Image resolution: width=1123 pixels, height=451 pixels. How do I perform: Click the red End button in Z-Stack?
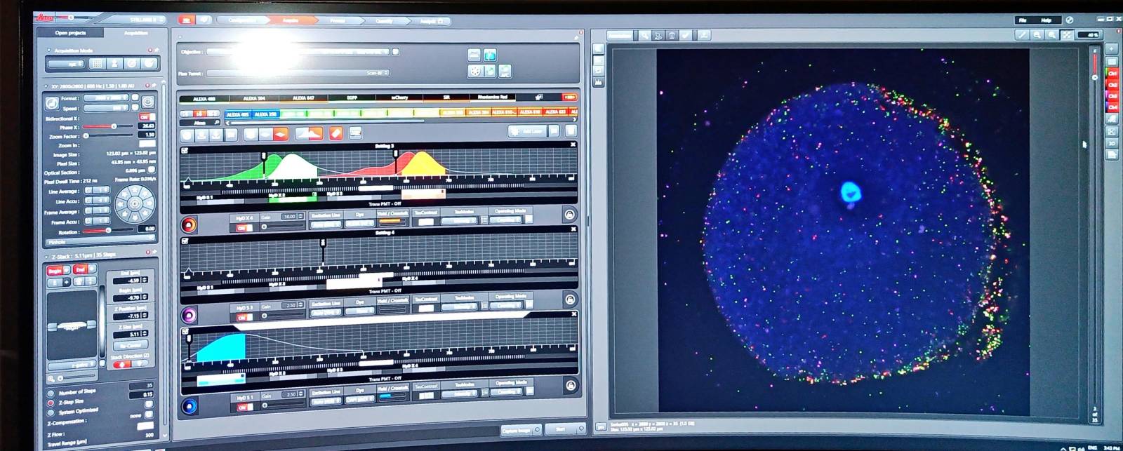click(x=81, y=269)
